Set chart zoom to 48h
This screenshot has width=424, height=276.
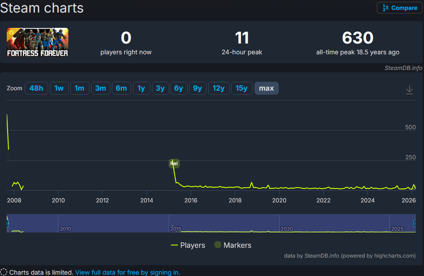36,88
